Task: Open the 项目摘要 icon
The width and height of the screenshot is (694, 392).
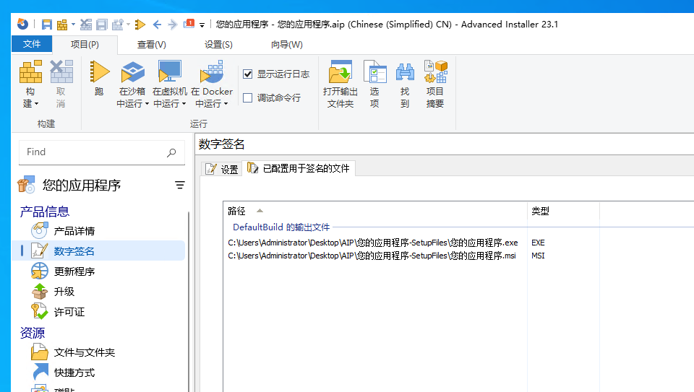Action: click(x=435, y=72)
